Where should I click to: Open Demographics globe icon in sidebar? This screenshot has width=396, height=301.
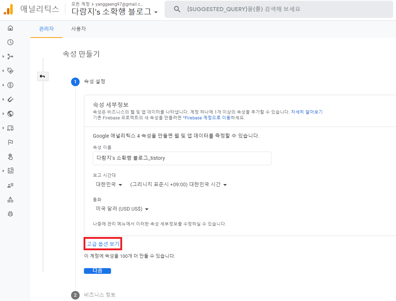click(x=10, y=114)
